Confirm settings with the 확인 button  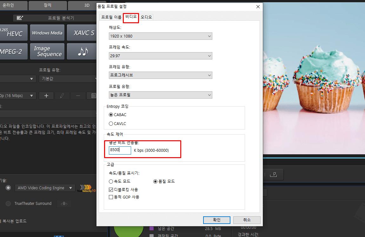pos(216,220)
